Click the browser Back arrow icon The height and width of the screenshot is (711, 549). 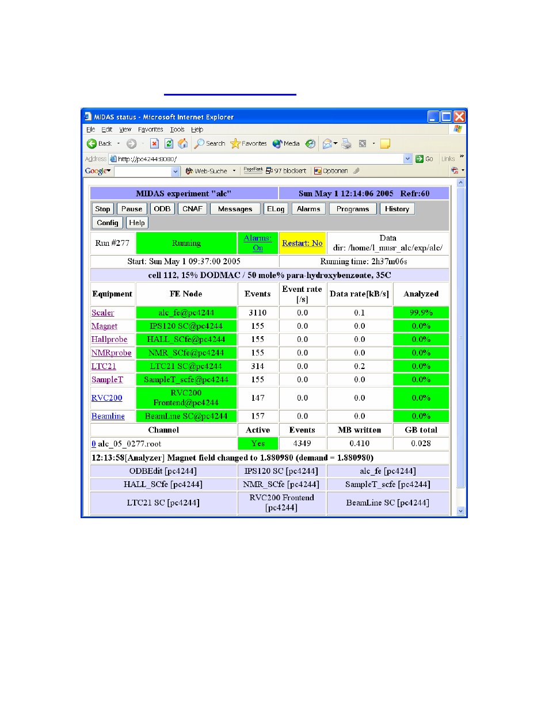click(x=91, y=144)
